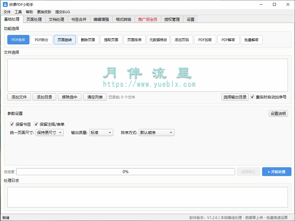Viewport: 295px width, 221px height.
Task: Expand the 排序方式 dropdown
Action: [156, 133]
